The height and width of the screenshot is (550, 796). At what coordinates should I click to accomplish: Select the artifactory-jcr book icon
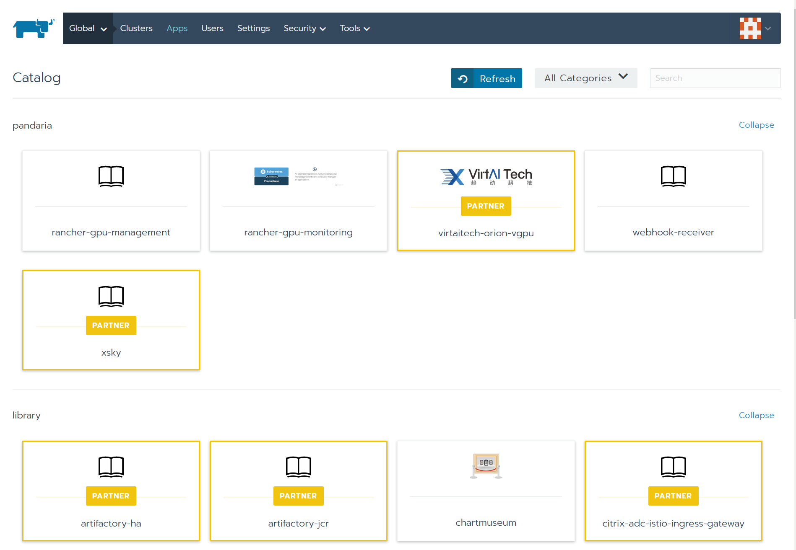[x=298, y=467]
